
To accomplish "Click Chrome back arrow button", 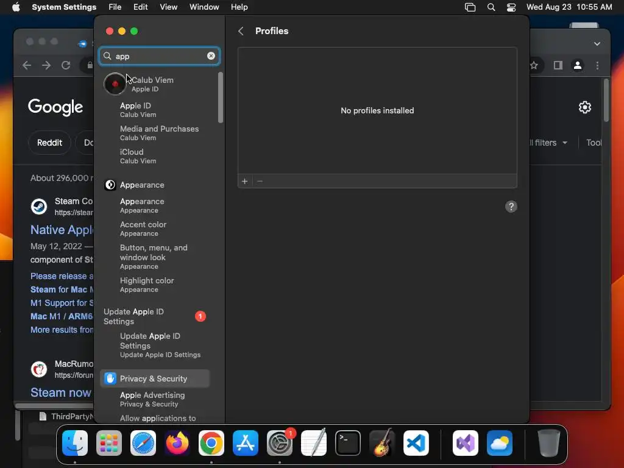I will [27, 65].
